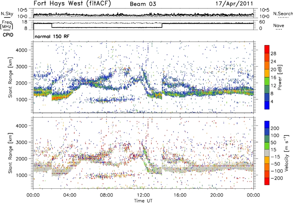Click the red bottom of the velocity colorbar
The image size is (293, 203).
(x=267, y=181)
